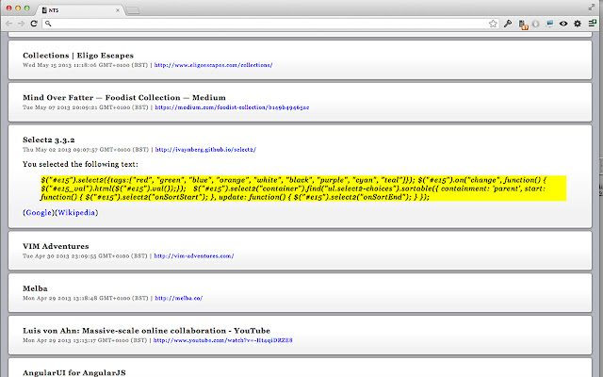
Task: Enter fullscreen using the arrows icon
Action: tap(592, 8)
